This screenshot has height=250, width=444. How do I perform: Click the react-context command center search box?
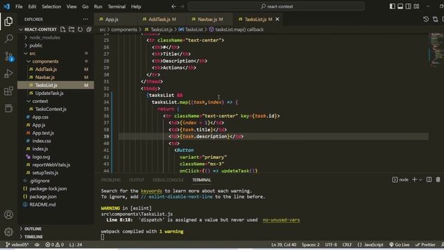(x=276, y=6)
